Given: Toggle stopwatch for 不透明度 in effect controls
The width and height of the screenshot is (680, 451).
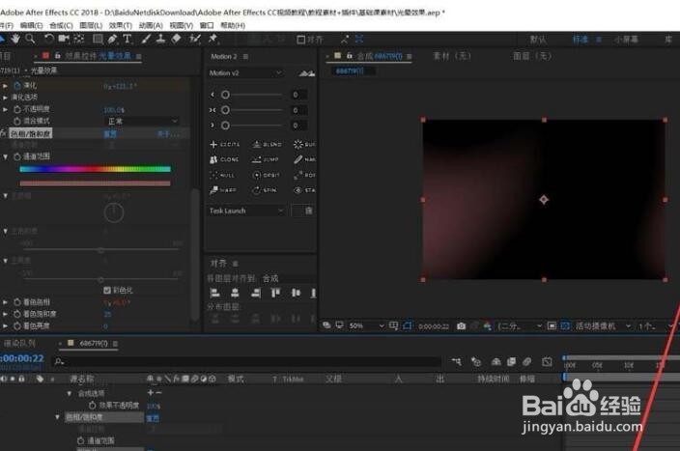Looking at the screenshot, I should point(17,109).
